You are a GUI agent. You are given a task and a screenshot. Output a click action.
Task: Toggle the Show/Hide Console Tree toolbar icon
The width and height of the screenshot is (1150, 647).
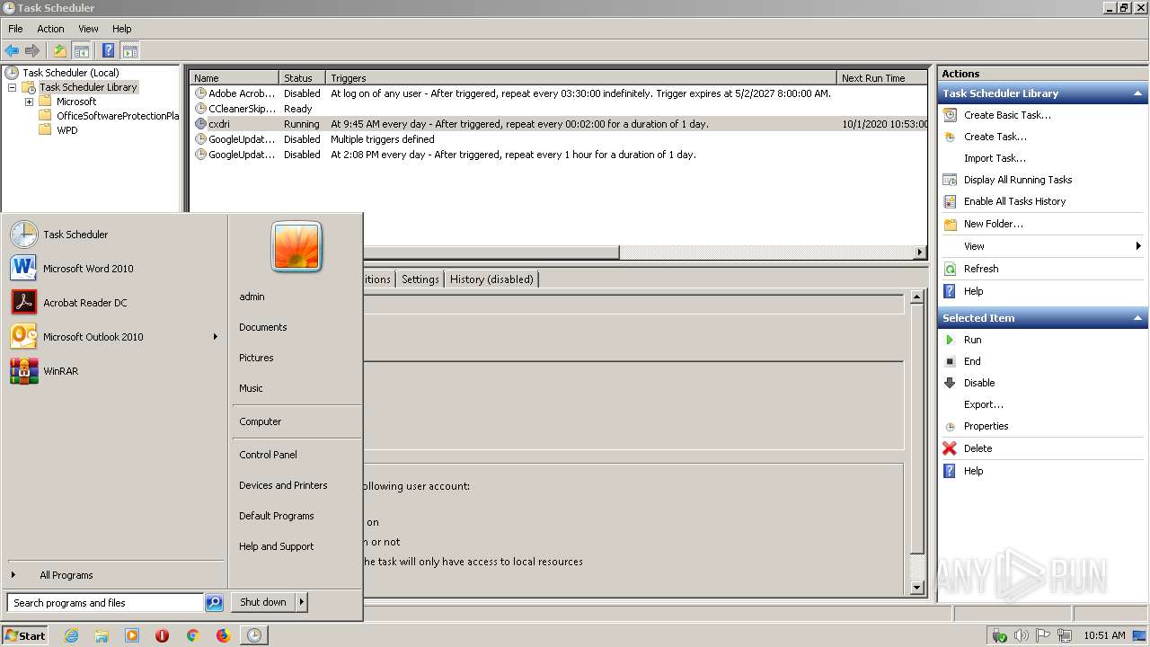[x=81, y=51]
